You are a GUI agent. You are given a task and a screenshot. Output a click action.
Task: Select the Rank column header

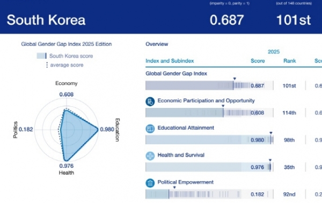(x=290, y=61)
